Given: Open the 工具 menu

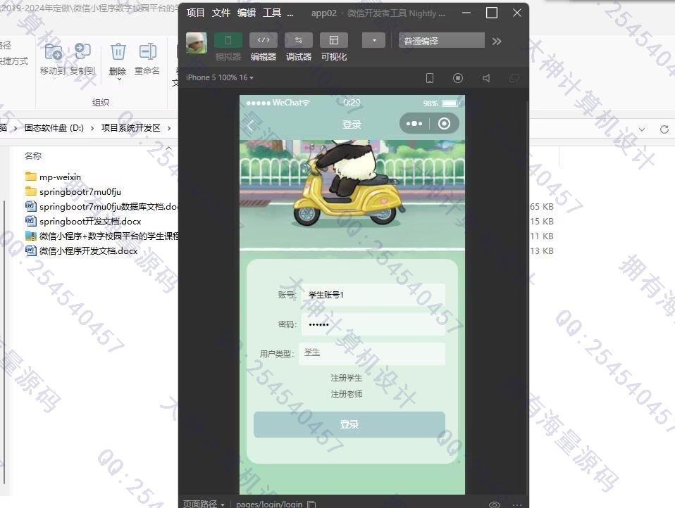Looking at the screenshot, I should point(272,13).
